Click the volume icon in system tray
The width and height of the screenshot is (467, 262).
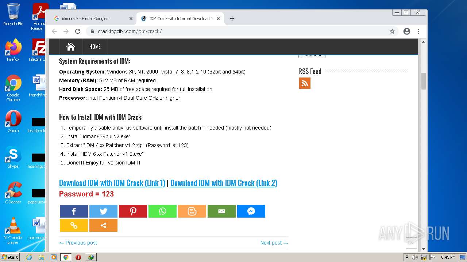[x=415, y=257]
